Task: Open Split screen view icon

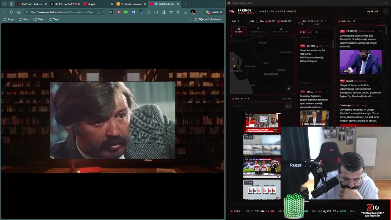Action: [156, 12]
